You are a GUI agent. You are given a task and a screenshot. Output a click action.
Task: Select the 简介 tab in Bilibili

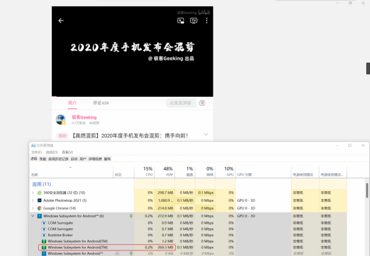coord(72,103)
